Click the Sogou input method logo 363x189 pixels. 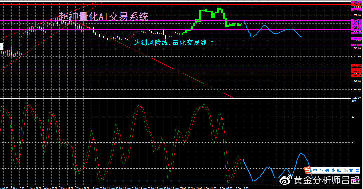point(308,170)
